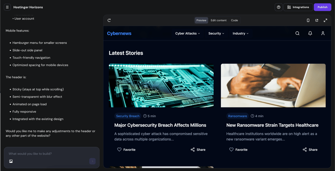
Task: Open the hamburger menu beside Hostinger Horizons
Action: coord(7,7)
